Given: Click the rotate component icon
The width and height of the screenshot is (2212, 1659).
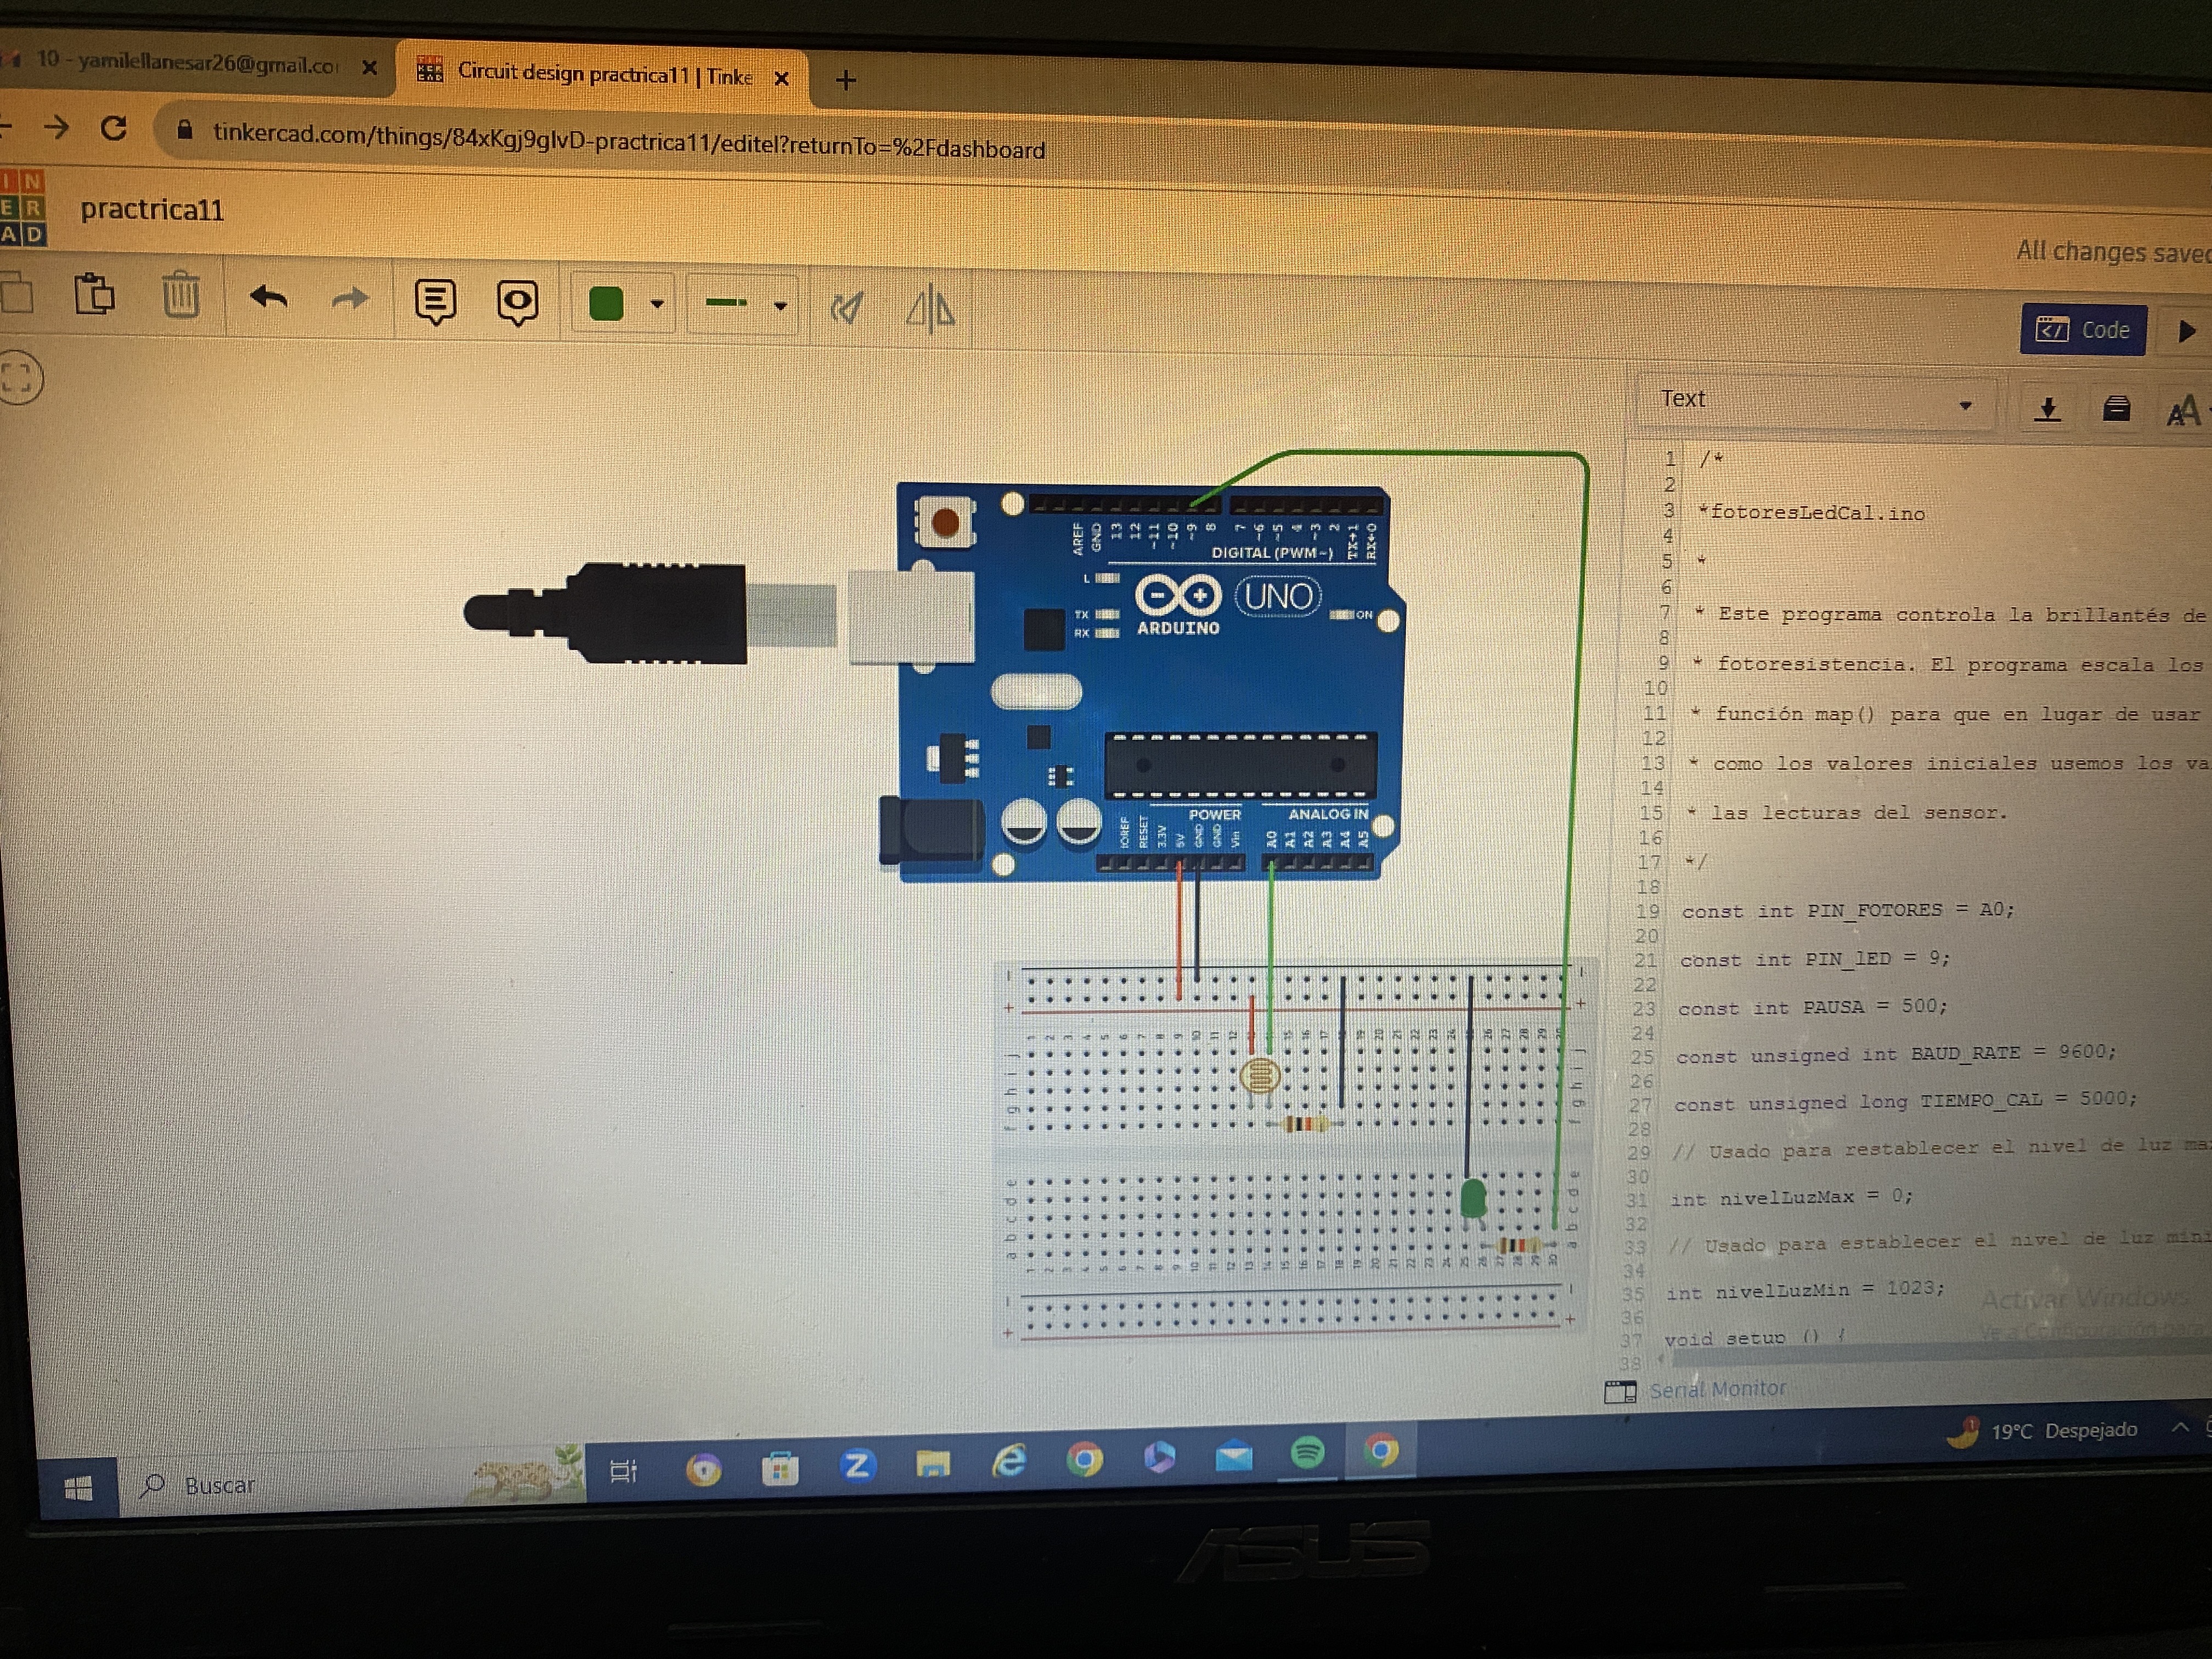Looking at the screenshot, I should point(847,308).
